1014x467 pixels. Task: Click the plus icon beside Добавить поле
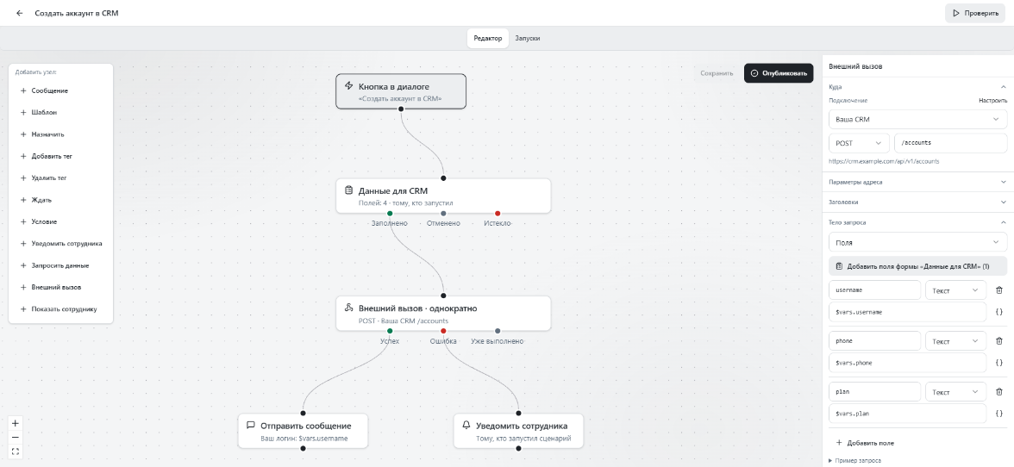tap(840, 443)
